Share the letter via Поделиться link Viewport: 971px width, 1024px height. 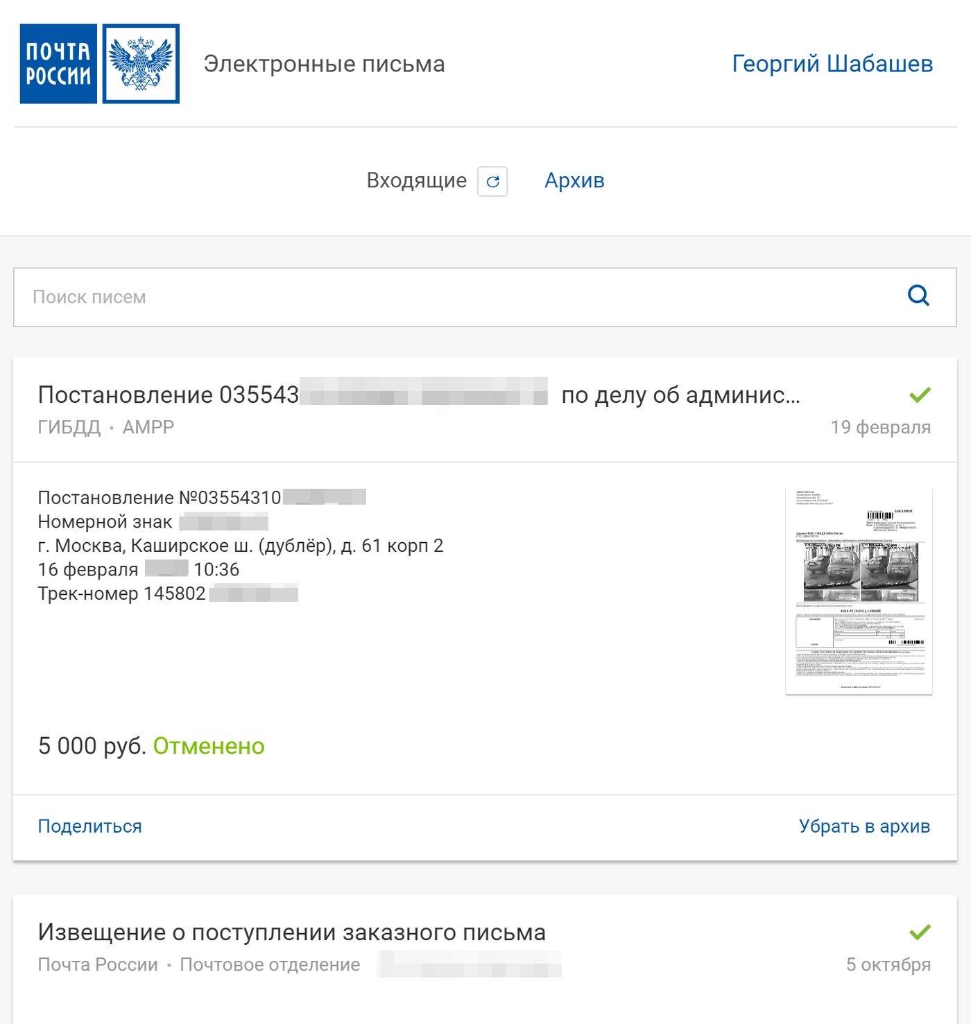click(90, 826)
